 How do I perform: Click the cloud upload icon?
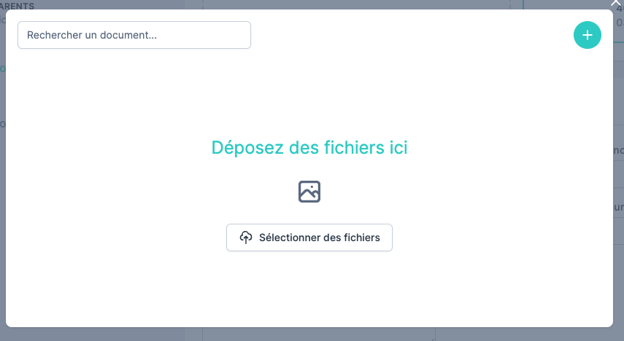click(246, 238)
